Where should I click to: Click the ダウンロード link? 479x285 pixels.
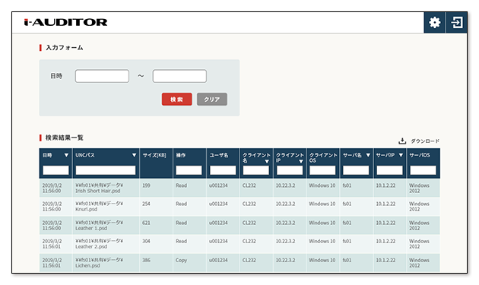[x=425, y=141]
